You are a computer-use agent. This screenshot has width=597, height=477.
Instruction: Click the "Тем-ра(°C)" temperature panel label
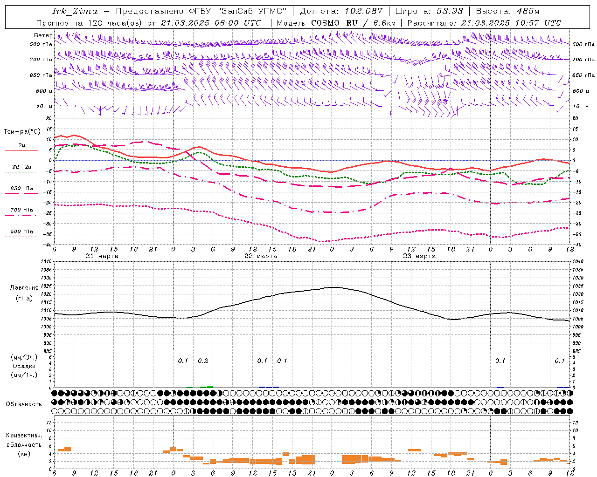[x=22, y=132]
